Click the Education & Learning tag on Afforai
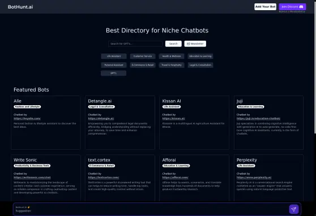Viewport: 316px width, 216px height. click(x=176, y=166)
